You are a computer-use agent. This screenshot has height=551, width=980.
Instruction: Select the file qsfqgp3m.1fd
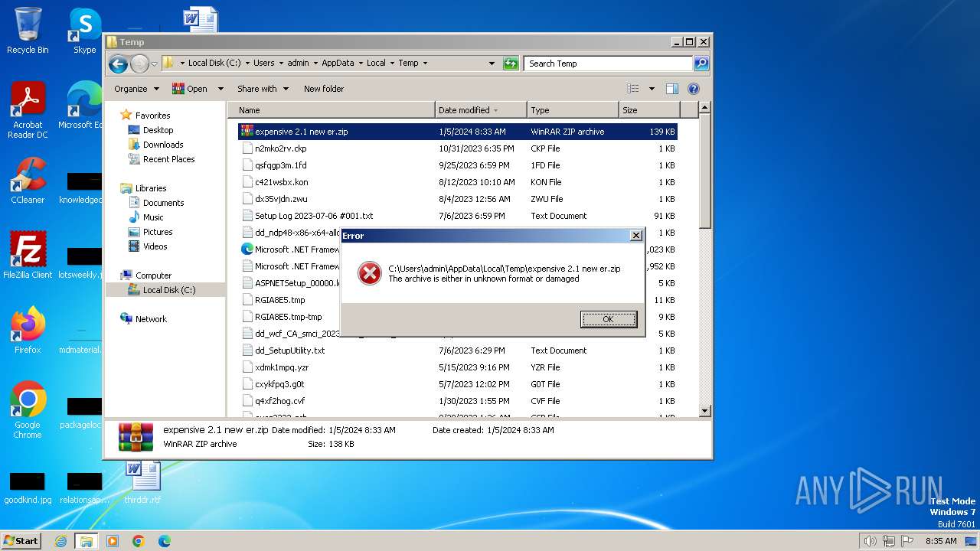pos(458,165)
